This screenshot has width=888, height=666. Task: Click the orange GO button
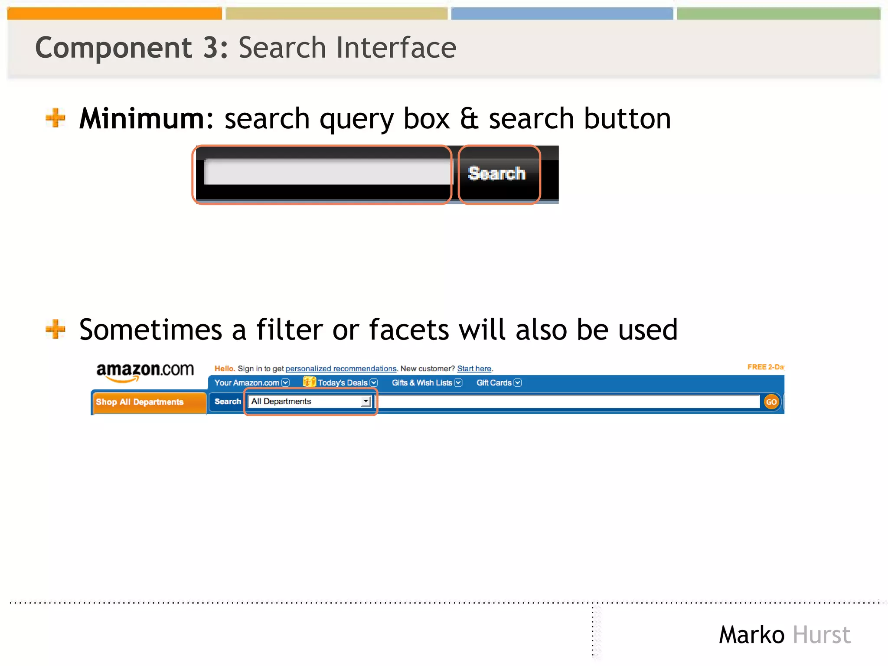(771, 402)
